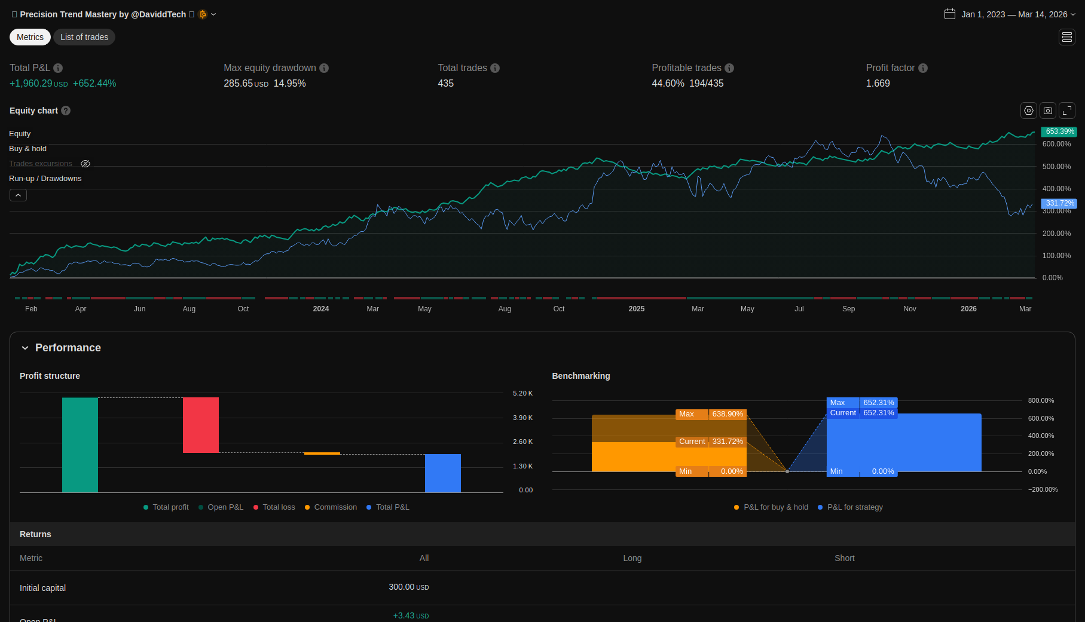Click the info icon next to Profit factor
This screenshot has width=1085, height=622.
pos(923,68)
